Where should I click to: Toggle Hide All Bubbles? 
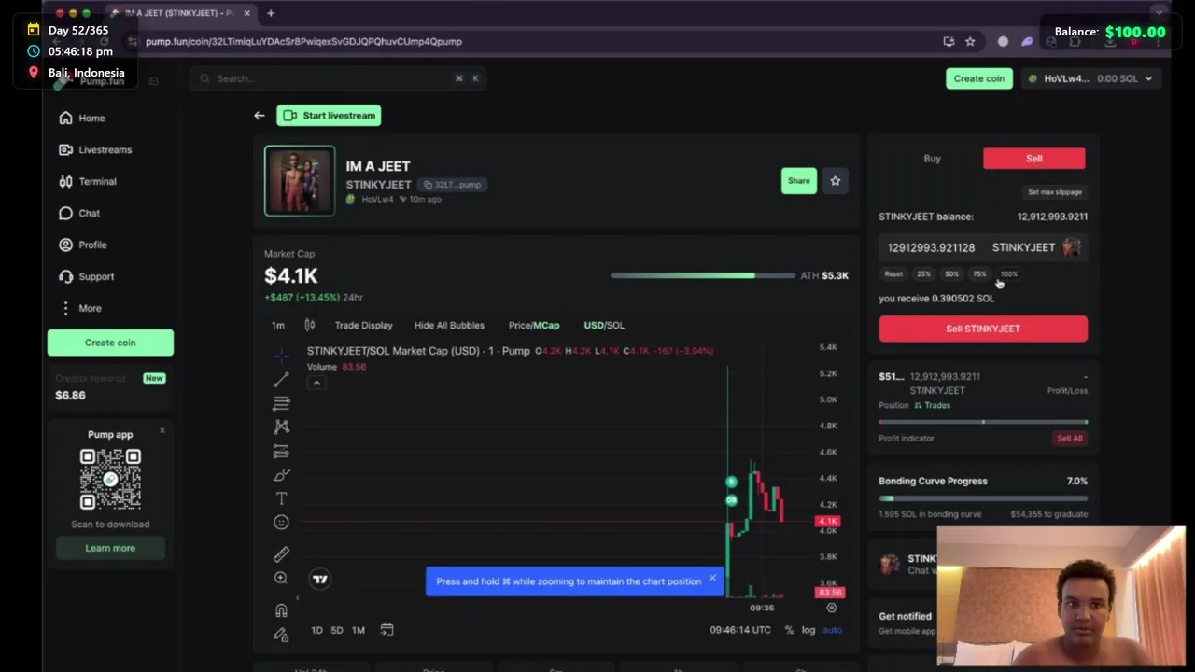[x=449, y=325]
